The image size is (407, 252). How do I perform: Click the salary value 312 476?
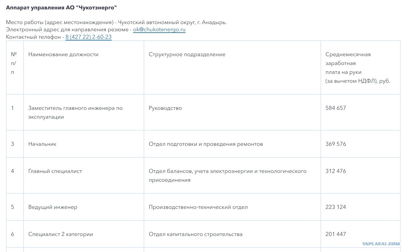[x=335, y=171]
